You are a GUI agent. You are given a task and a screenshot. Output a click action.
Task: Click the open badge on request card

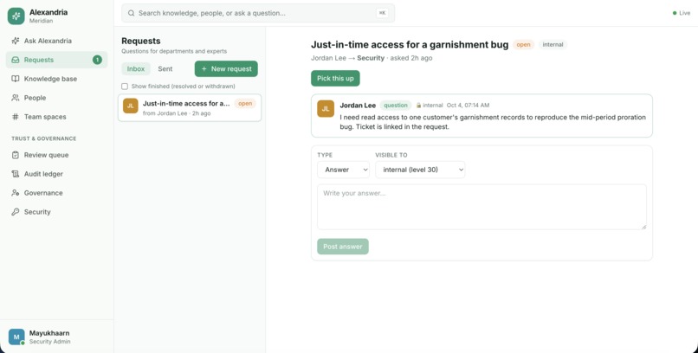245,104
